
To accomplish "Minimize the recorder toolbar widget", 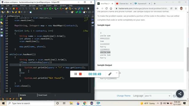I will point(116,73).
